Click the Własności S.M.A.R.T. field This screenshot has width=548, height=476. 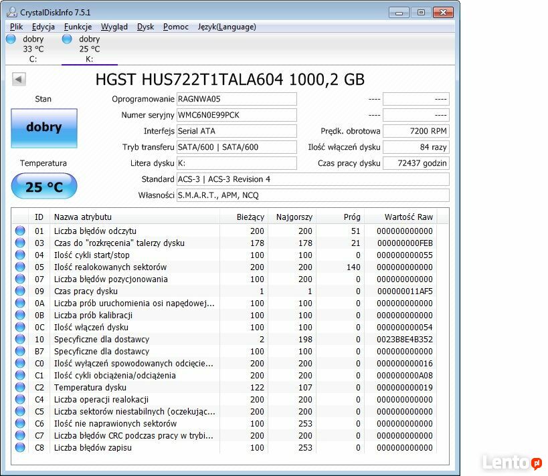[312, 195]
